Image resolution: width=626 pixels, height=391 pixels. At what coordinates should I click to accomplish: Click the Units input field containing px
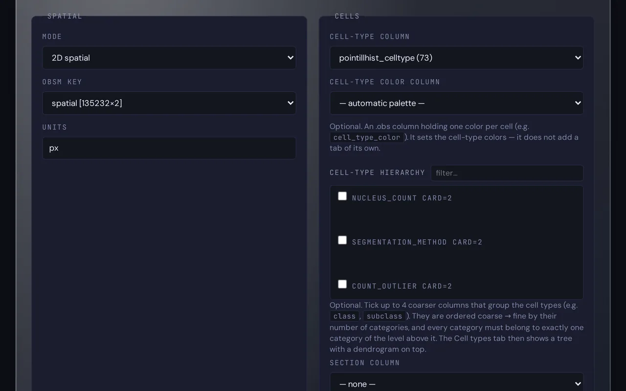169,148
